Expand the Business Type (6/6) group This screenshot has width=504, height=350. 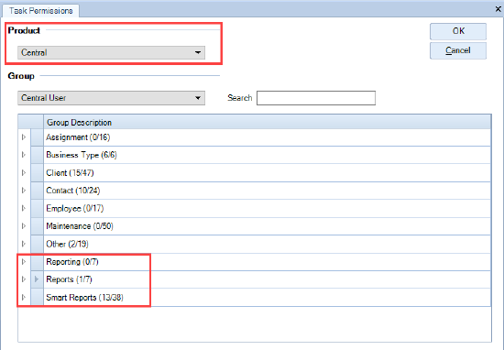[24, 155]
